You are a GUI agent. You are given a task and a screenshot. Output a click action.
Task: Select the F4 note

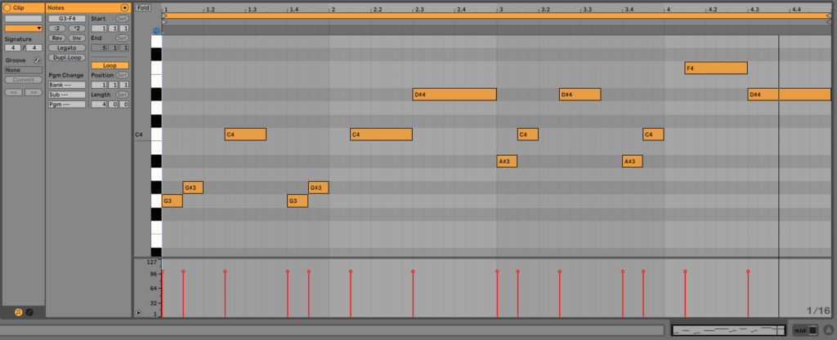(716, 68)
